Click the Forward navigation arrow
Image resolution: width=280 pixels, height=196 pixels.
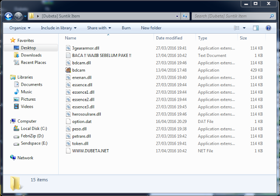click(x=18, y=16)
